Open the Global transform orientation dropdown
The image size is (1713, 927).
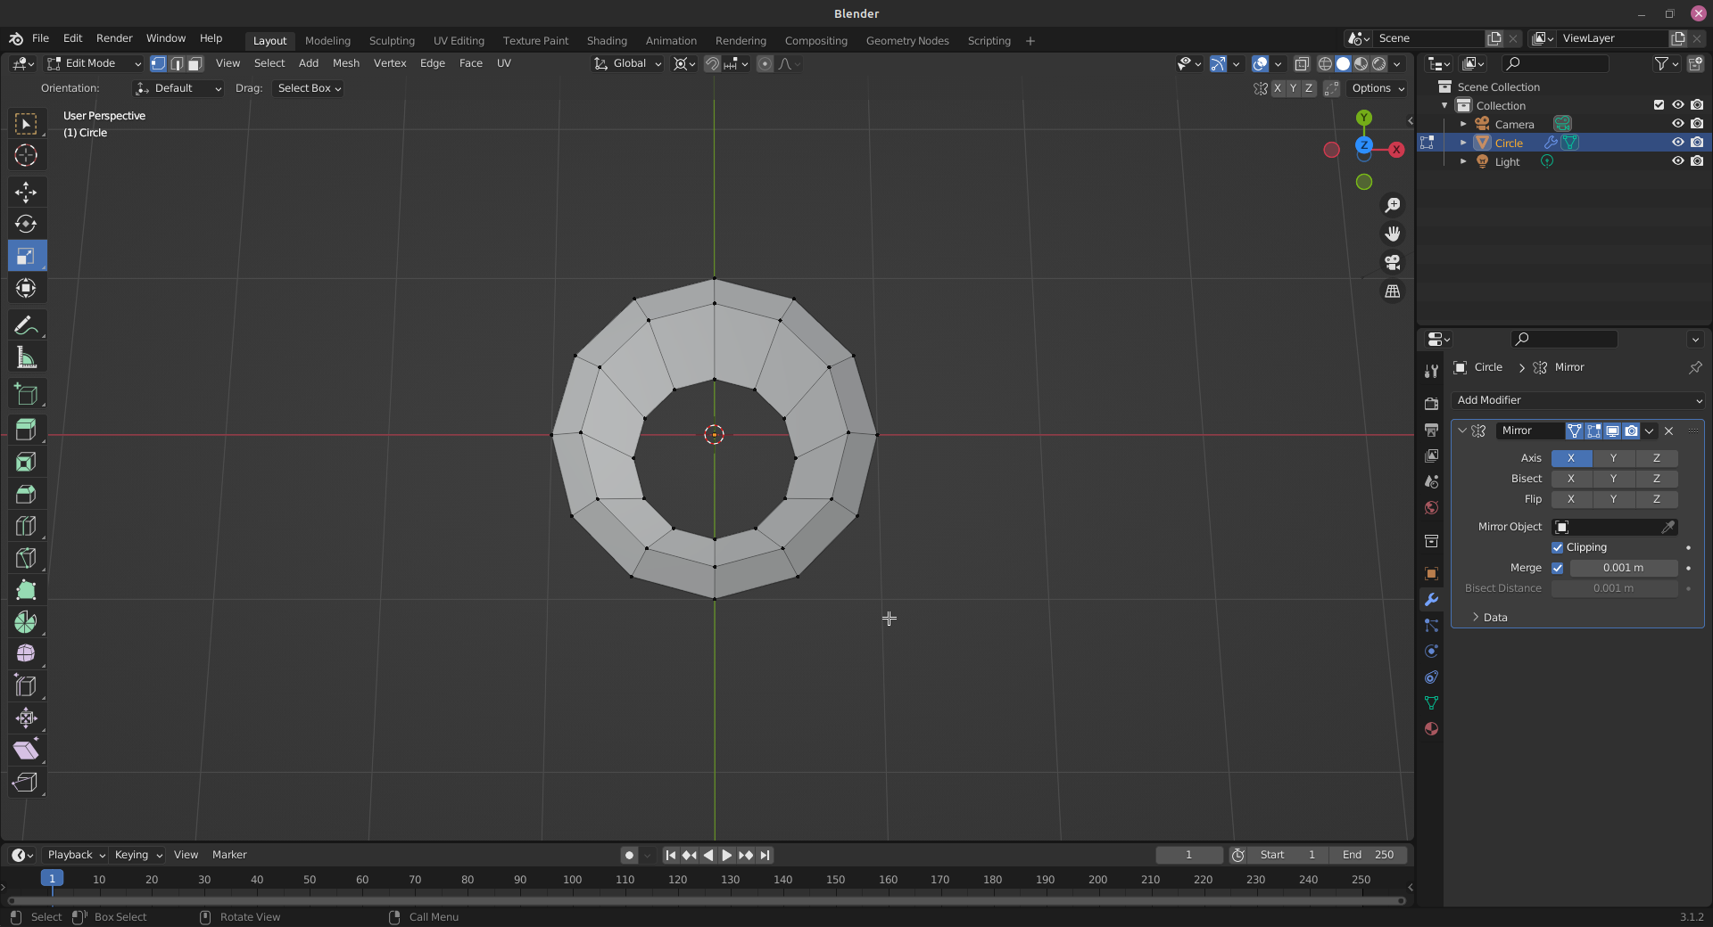click(x=628, y=63)
